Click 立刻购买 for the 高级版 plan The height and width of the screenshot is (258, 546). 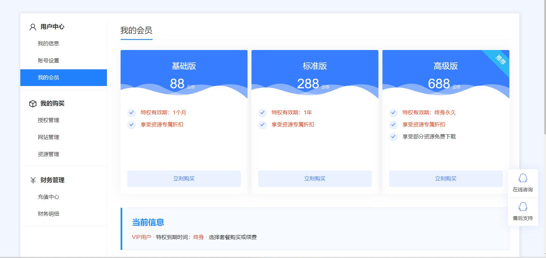[446, 179]
